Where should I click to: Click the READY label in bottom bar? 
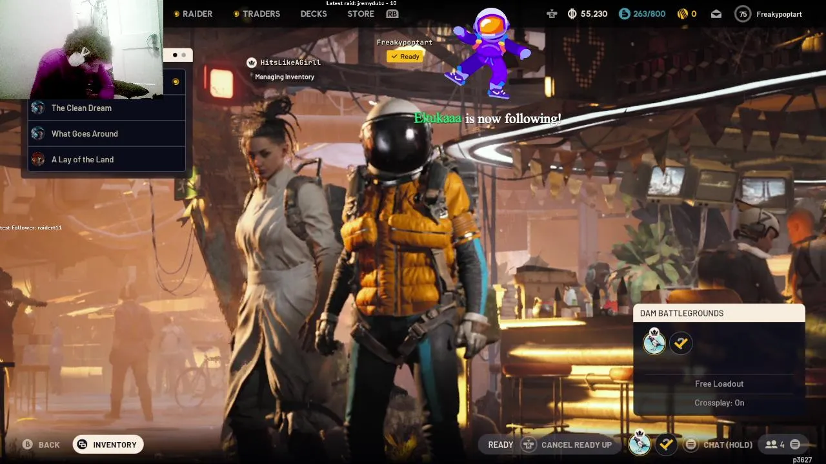click(501, 445)
